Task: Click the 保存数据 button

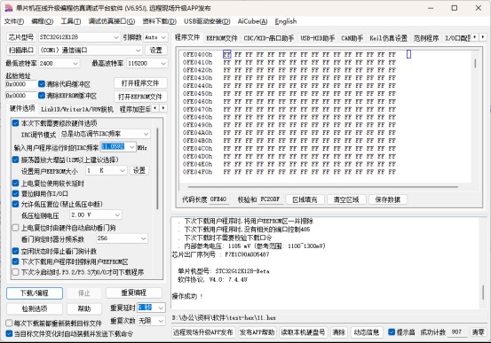Action: [x=388, y=199]
